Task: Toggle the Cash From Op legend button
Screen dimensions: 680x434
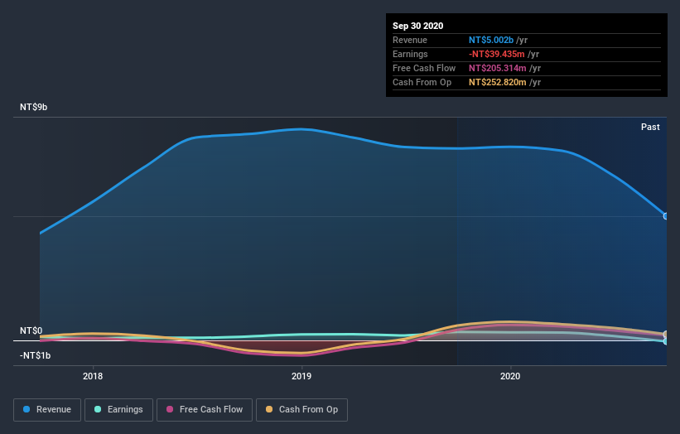Action: [x=301, y=410]
